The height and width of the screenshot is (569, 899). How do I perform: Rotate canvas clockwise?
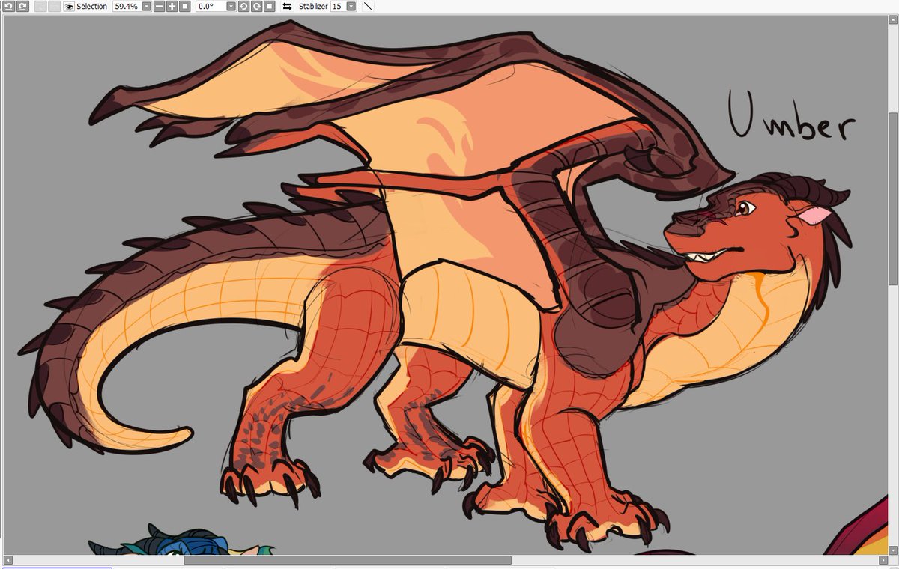click(x=256, y=6)
